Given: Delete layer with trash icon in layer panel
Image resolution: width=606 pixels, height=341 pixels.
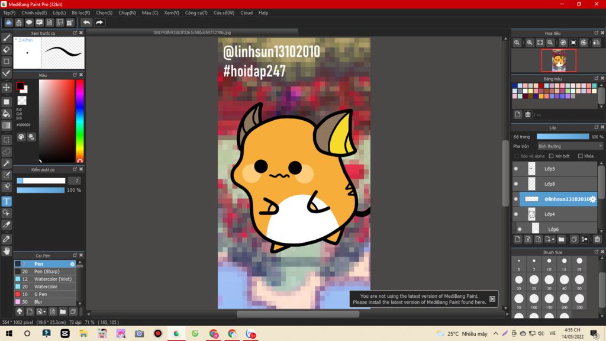Looking at the screenshot, I should (597, 239).
